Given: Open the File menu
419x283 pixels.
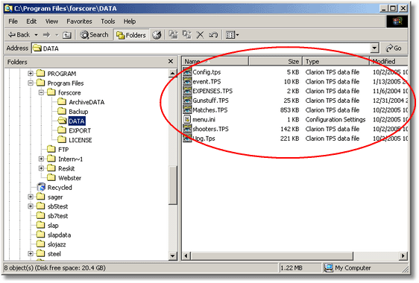Looking at the screenshot, I should click(x=13, y=22).
